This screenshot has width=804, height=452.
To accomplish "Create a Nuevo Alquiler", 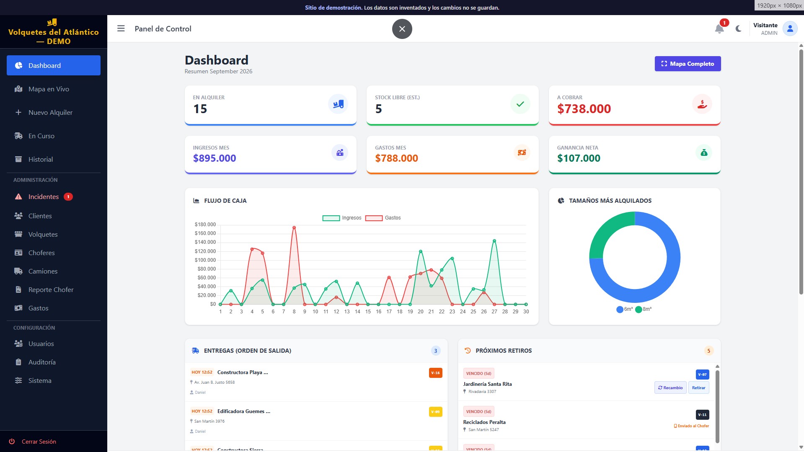I will [x=54, y=112].
